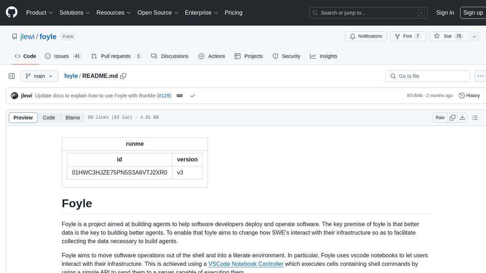Expand the Open Source menu
The image size is (486, 273).
click(158, 13)
